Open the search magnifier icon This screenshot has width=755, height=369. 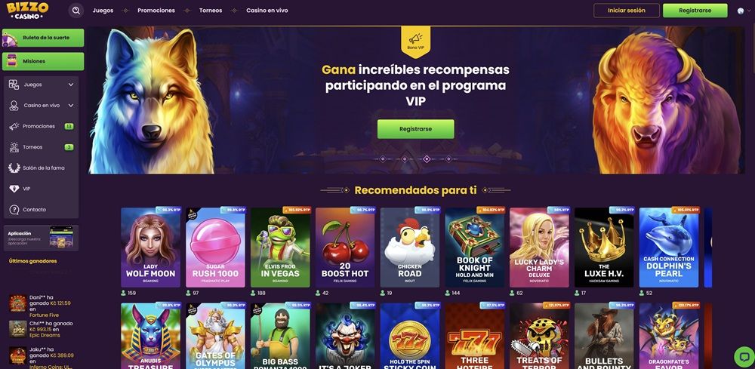[76, 11]
